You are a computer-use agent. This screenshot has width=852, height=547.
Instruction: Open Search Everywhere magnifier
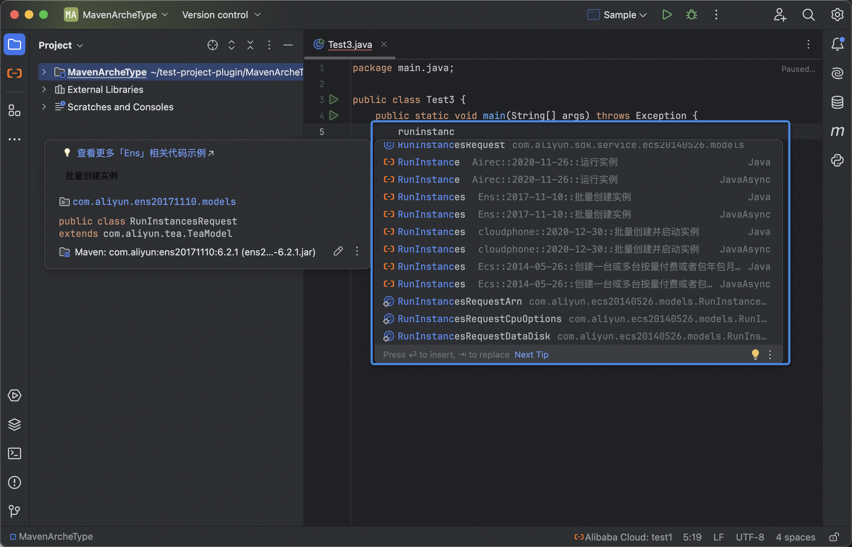click(808, 15)
